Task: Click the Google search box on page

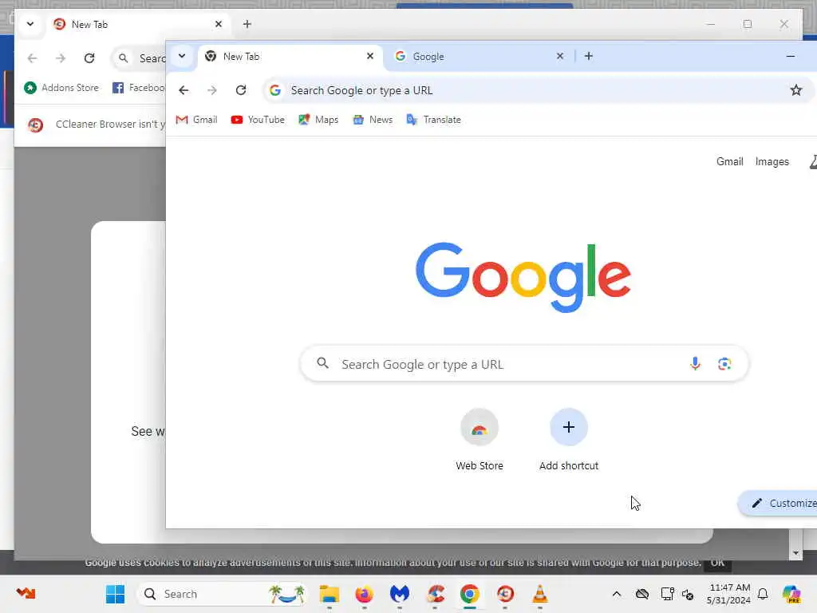Action: pos(524,363)
